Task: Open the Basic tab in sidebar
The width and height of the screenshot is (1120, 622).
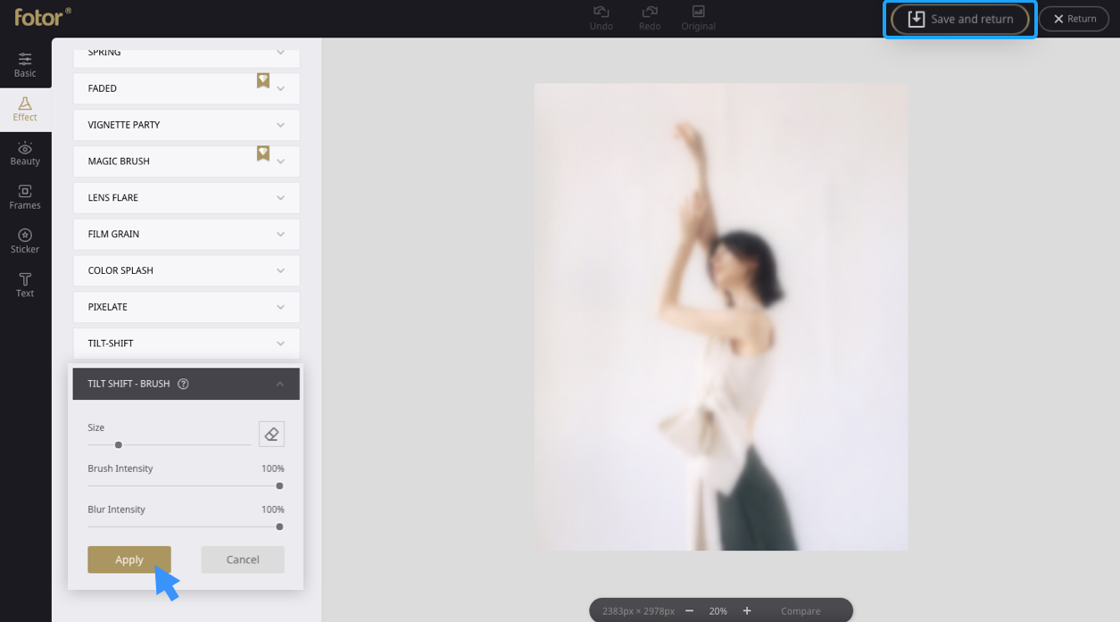Action: tap(25, 64)
